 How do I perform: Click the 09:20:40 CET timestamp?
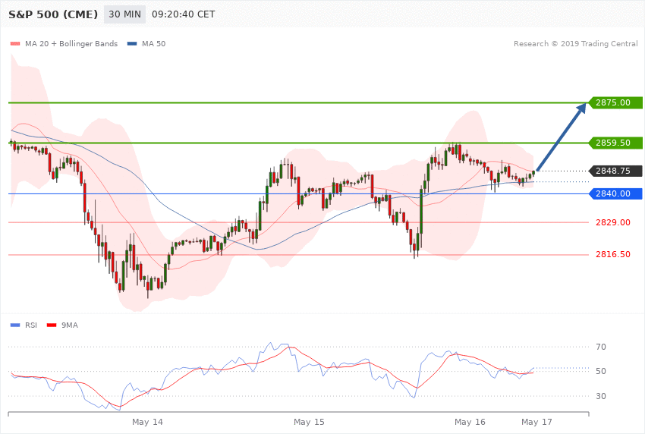[x=184, y=14]
